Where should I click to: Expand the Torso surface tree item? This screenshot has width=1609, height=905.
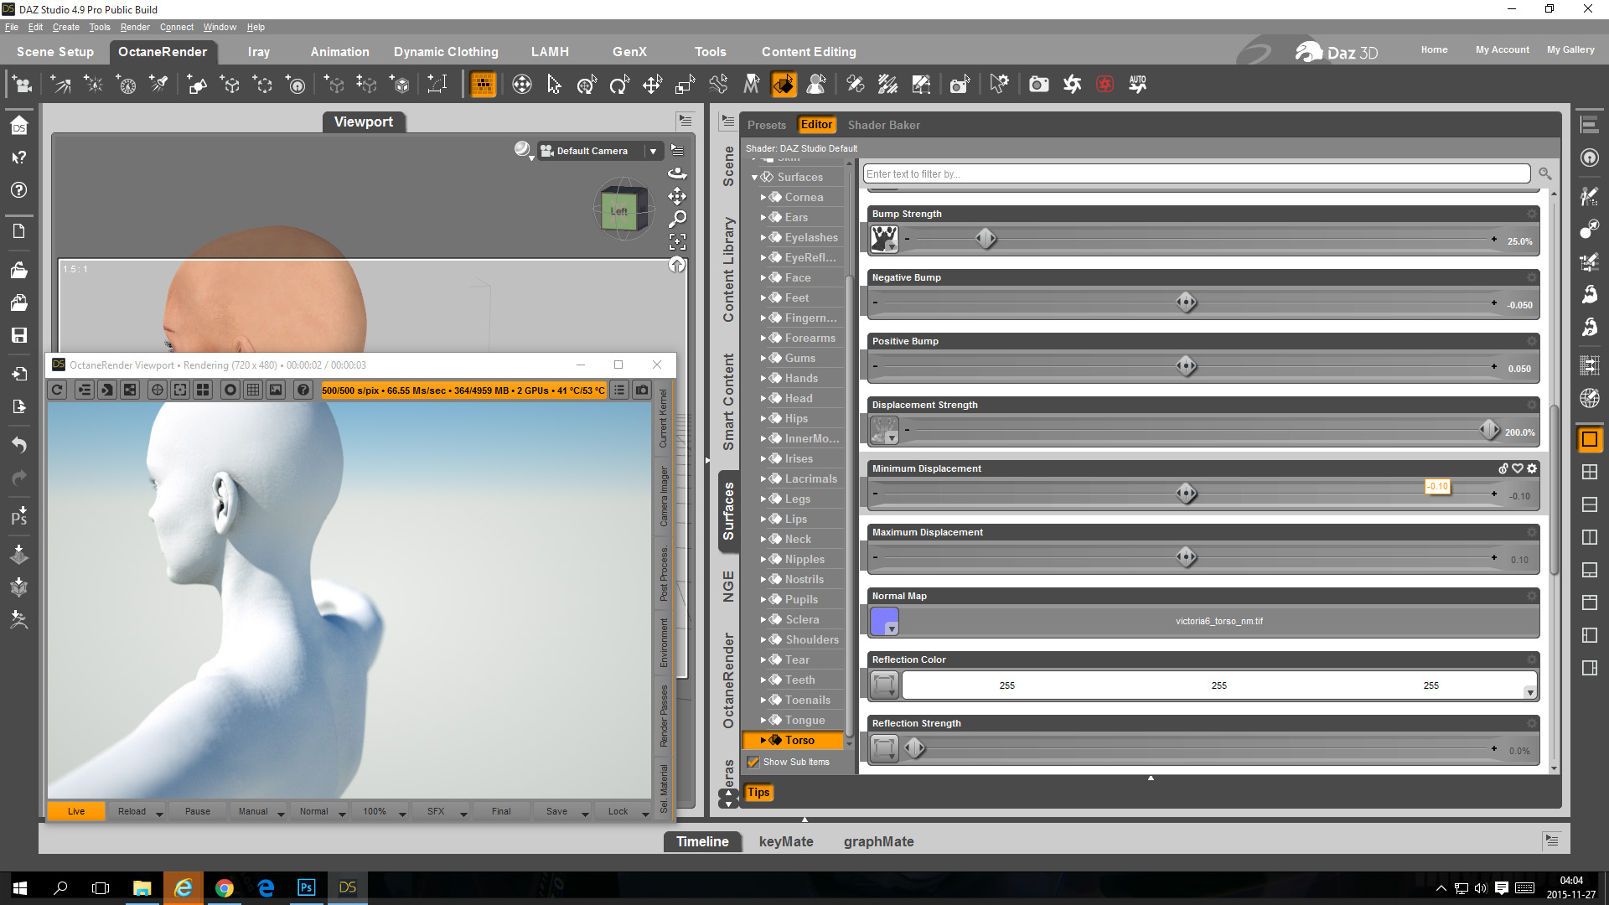click(x=763, y=740)
